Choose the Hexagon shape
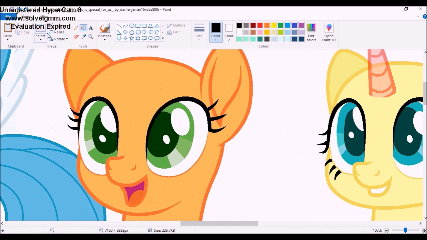Viewport: 427px width, 240px height. click(x=138, y=32)
